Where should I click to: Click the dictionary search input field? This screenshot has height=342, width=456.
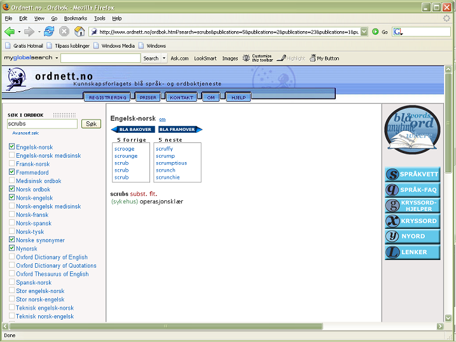pyautogui.click(x=41, y=124)
